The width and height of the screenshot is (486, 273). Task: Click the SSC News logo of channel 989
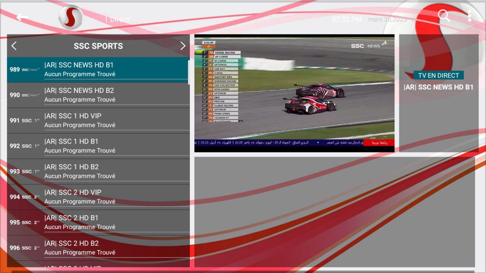(31, 70)
